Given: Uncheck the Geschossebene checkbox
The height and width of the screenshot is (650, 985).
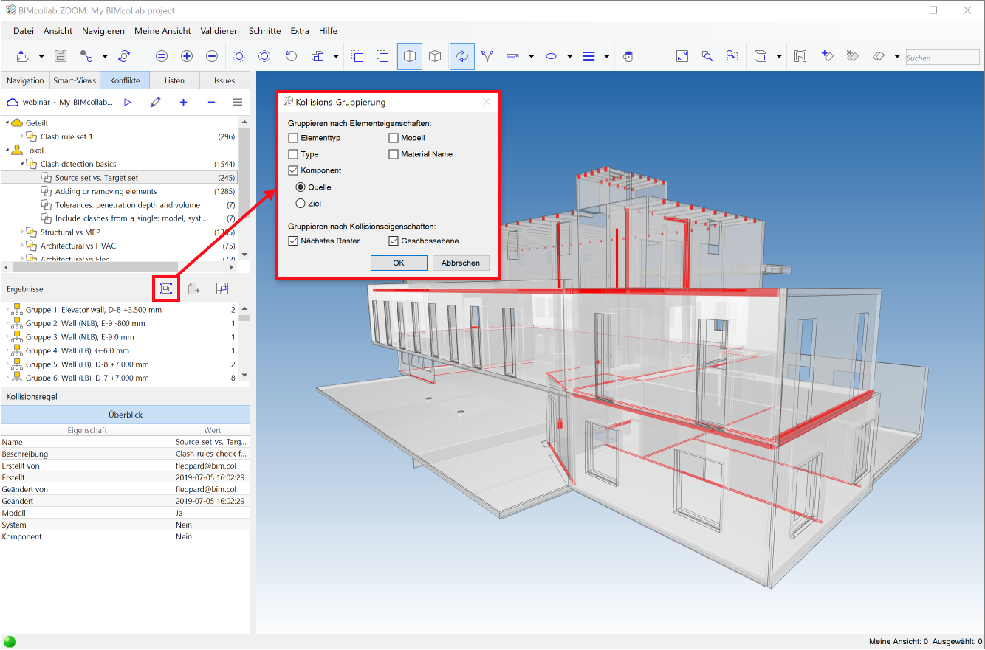Looking at the screenshot, I should pyautogui.click(x=394, y=241).
